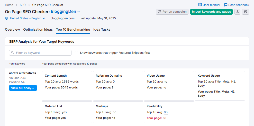Open the Send feedback link
This screenshot has width=254, height=126.
coord(237,5)
